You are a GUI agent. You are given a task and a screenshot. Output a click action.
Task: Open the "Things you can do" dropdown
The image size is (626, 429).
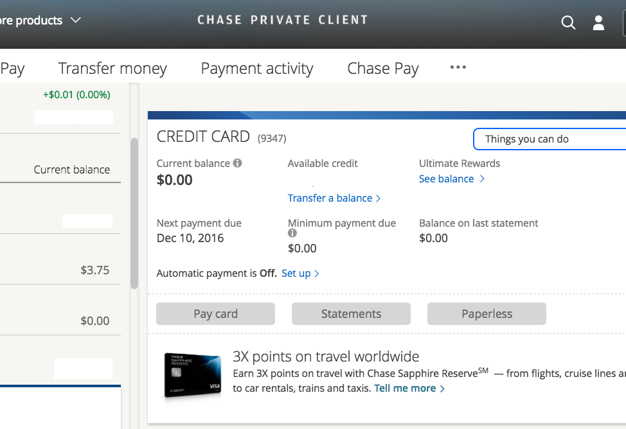coord(554,139)
